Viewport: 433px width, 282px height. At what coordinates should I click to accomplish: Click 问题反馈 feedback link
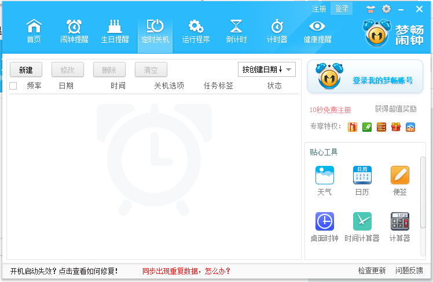coord(409,270)
